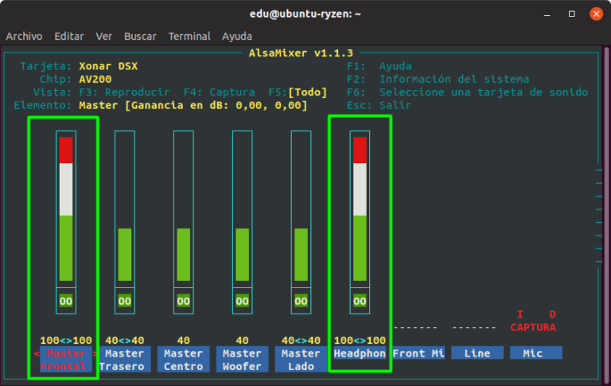Select the Mic channel label
611x386 pixels.
click(536, 353)
